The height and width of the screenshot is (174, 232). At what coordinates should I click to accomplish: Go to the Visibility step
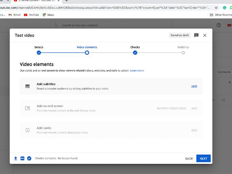click(183, 47)
